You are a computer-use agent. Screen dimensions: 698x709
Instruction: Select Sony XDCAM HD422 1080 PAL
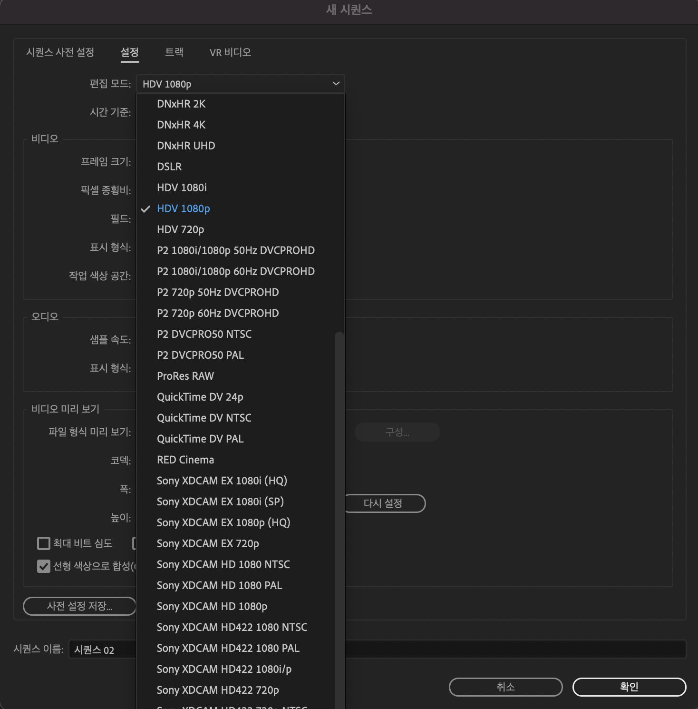236,648
